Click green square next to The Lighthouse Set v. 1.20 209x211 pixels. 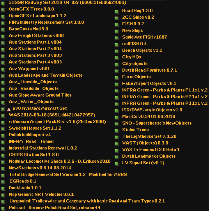[x=117, y=137]
